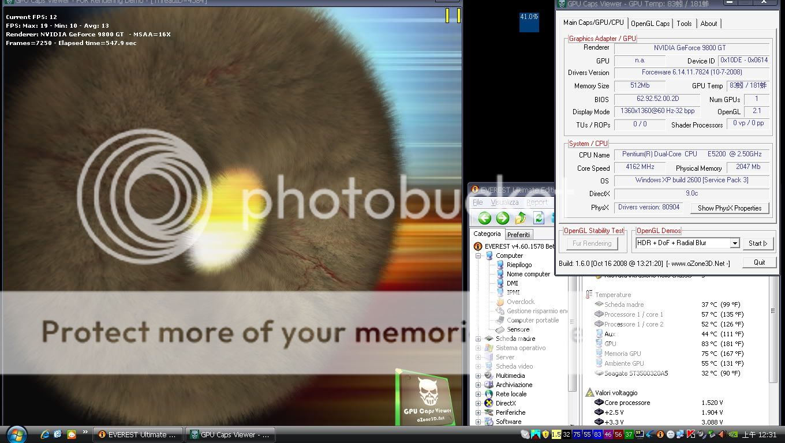The image size is (785, 443).
Task: Click the green tray badge showing 37
Action: coord(629,434)
